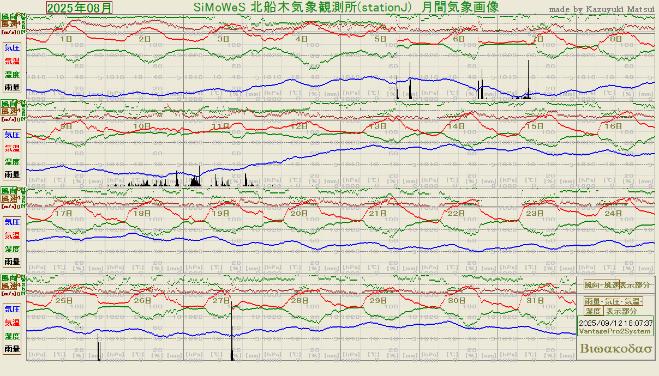Click the 2025年08月 month label box
Image resolution: width=659 pixels, height=376 pixels.
[x=80, y=8]
